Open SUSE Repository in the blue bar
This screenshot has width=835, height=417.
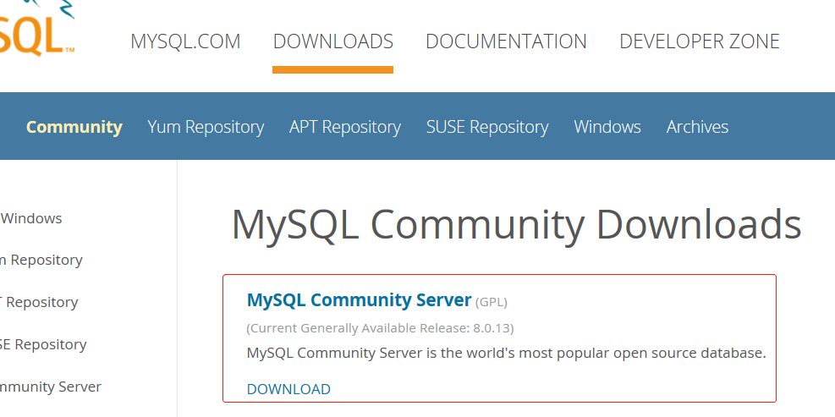487,127
